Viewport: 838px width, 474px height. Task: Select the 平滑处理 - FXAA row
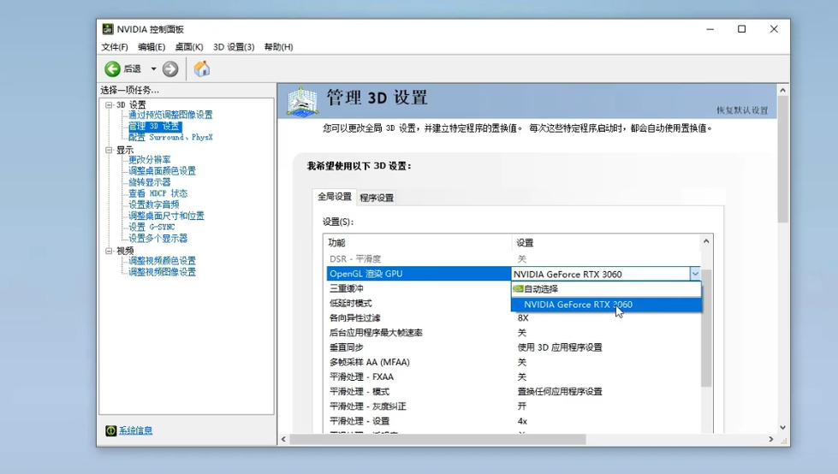514,376
